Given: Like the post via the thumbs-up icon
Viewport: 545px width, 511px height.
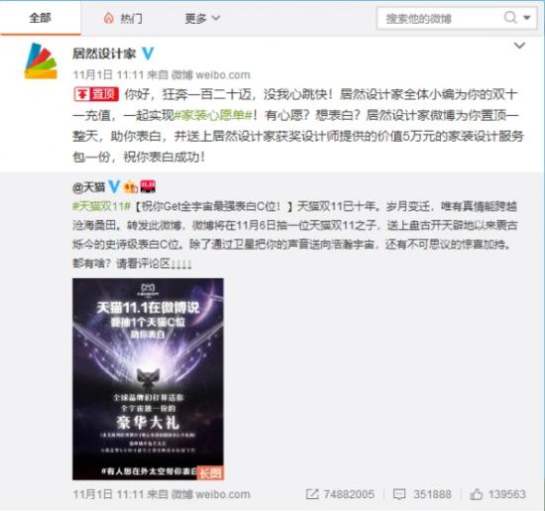Looking at the screenshot, I should [x=477, y=494].
